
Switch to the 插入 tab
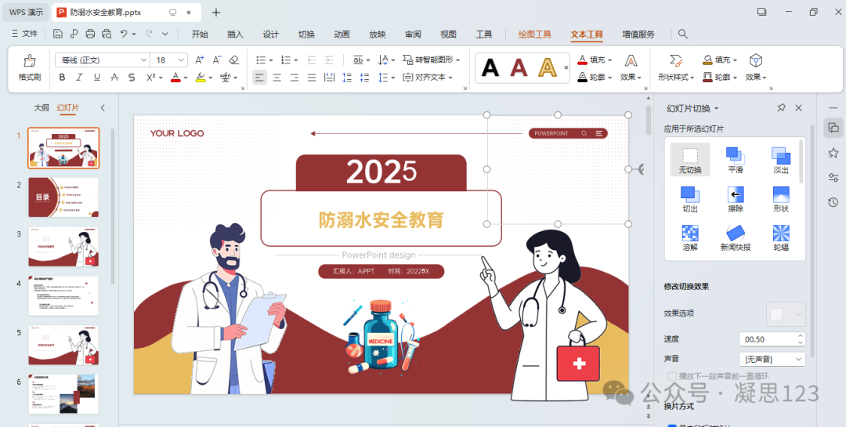[235, 34]
